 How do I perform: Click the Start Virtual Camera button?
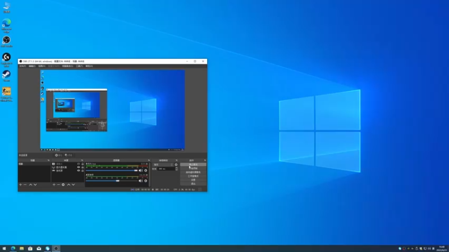click(193, 172)
